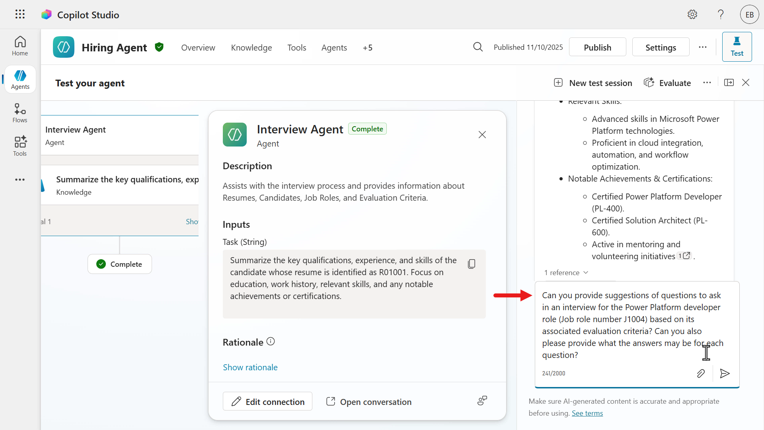Image resolution: width=764 pixels, height=430 pixels.
Task: Open the app launcher grid icon
Action: [x=20, y=15]
